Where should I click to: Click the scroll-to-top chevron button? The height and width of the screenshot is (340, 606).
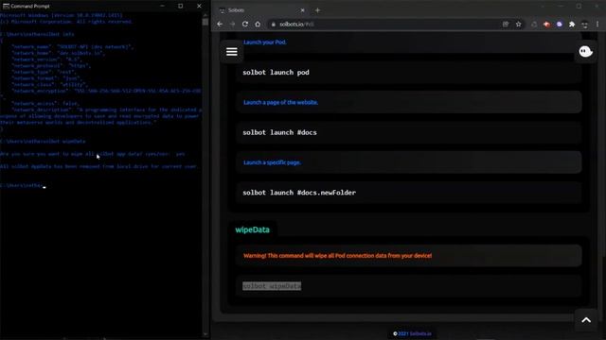tap(586, 320)
